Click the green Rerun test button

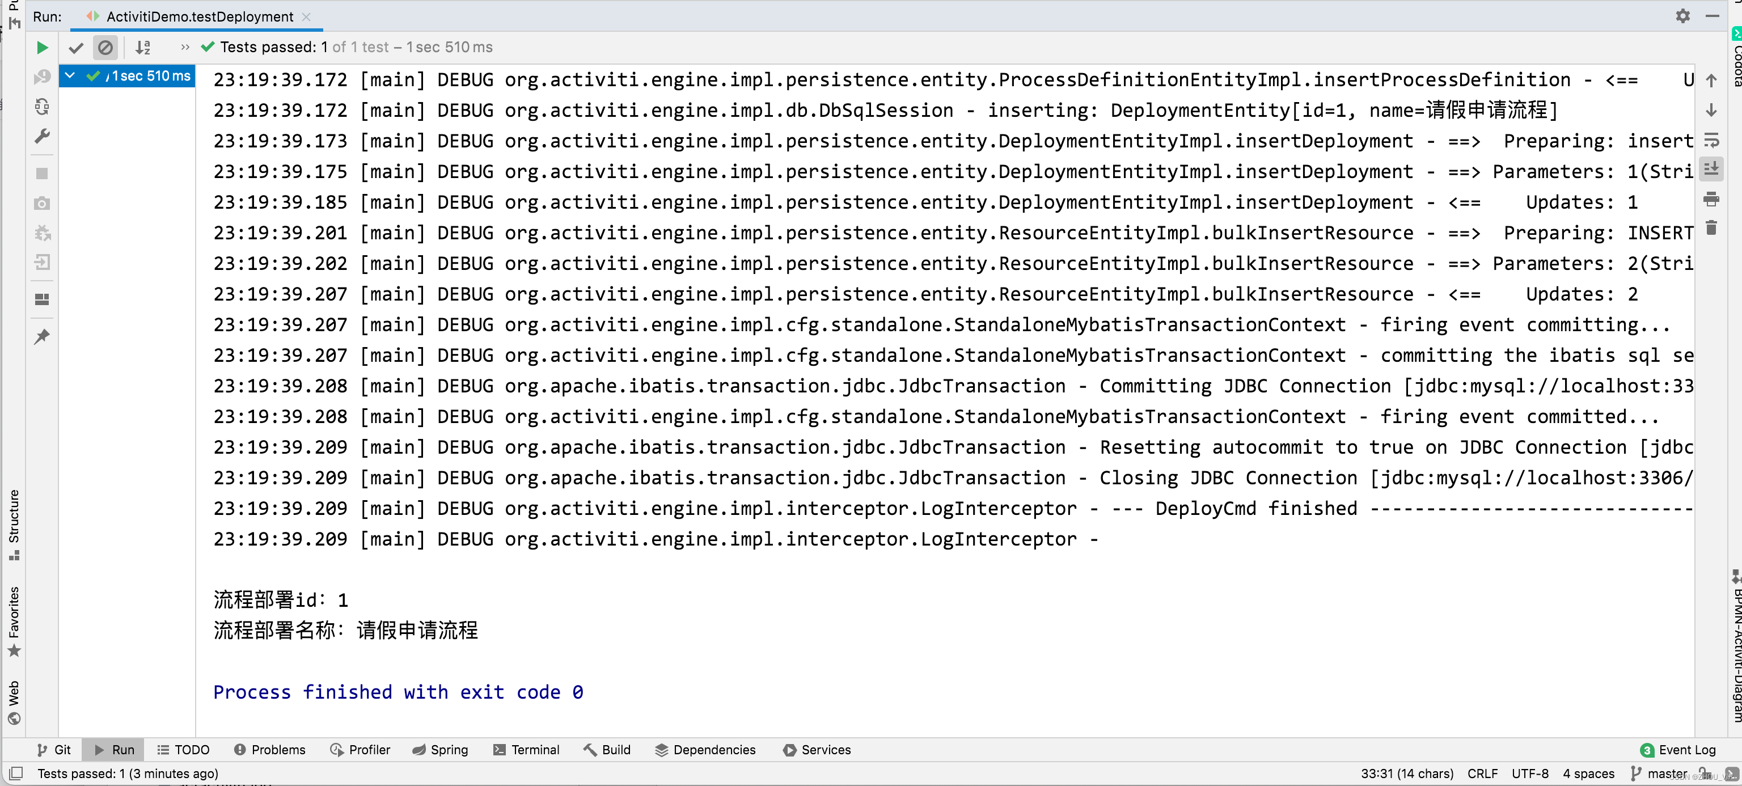tap(42, 47)
